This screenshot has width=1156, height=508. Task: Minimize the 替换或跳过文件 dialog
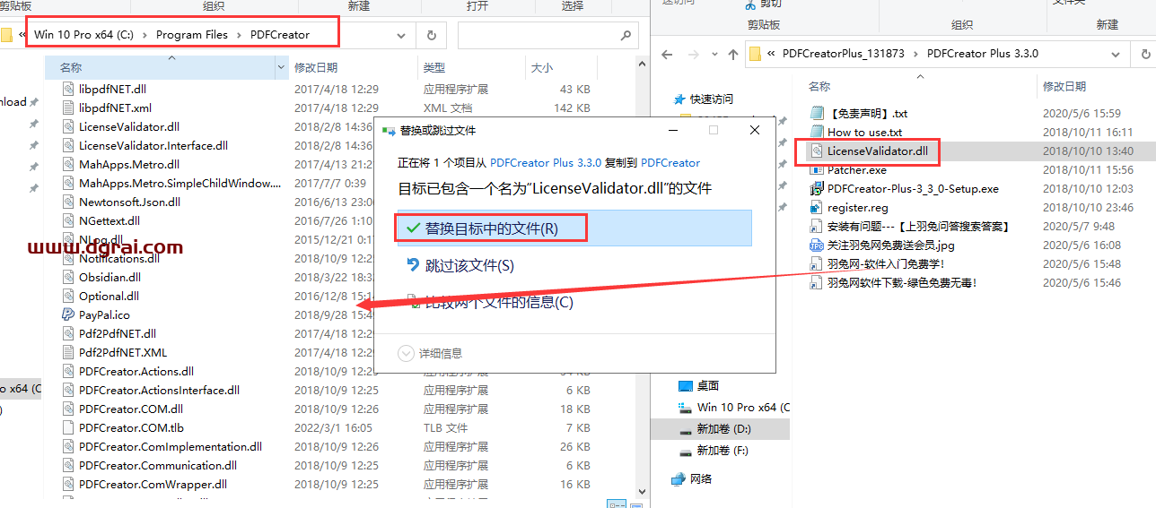point(675,130)
